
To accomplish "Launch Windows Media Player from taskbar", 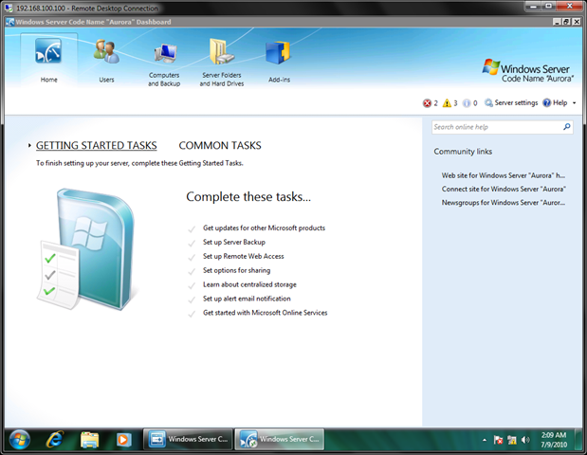I will click(123, 440).
